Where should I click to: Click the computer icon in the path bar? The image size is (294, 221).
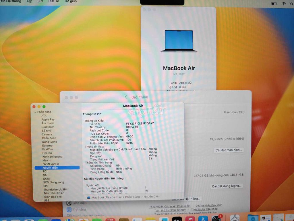(x=89, y=197)
